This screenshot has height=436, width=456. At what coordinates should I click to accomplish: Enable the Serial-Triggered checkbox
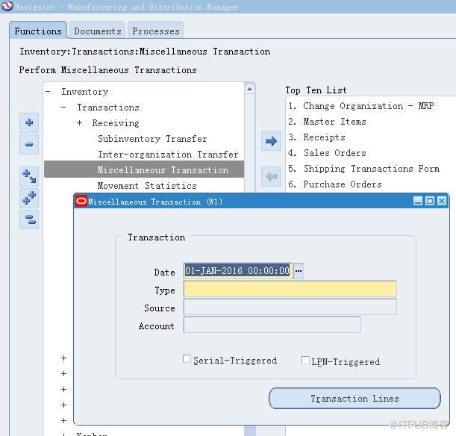pos(187,358)
